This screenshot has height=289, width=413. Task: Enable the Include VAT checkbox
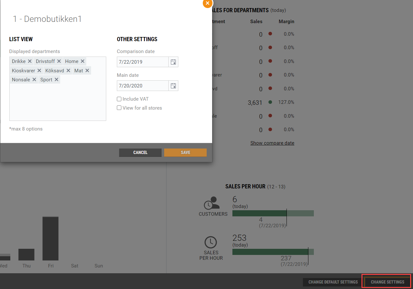point(119,99)
